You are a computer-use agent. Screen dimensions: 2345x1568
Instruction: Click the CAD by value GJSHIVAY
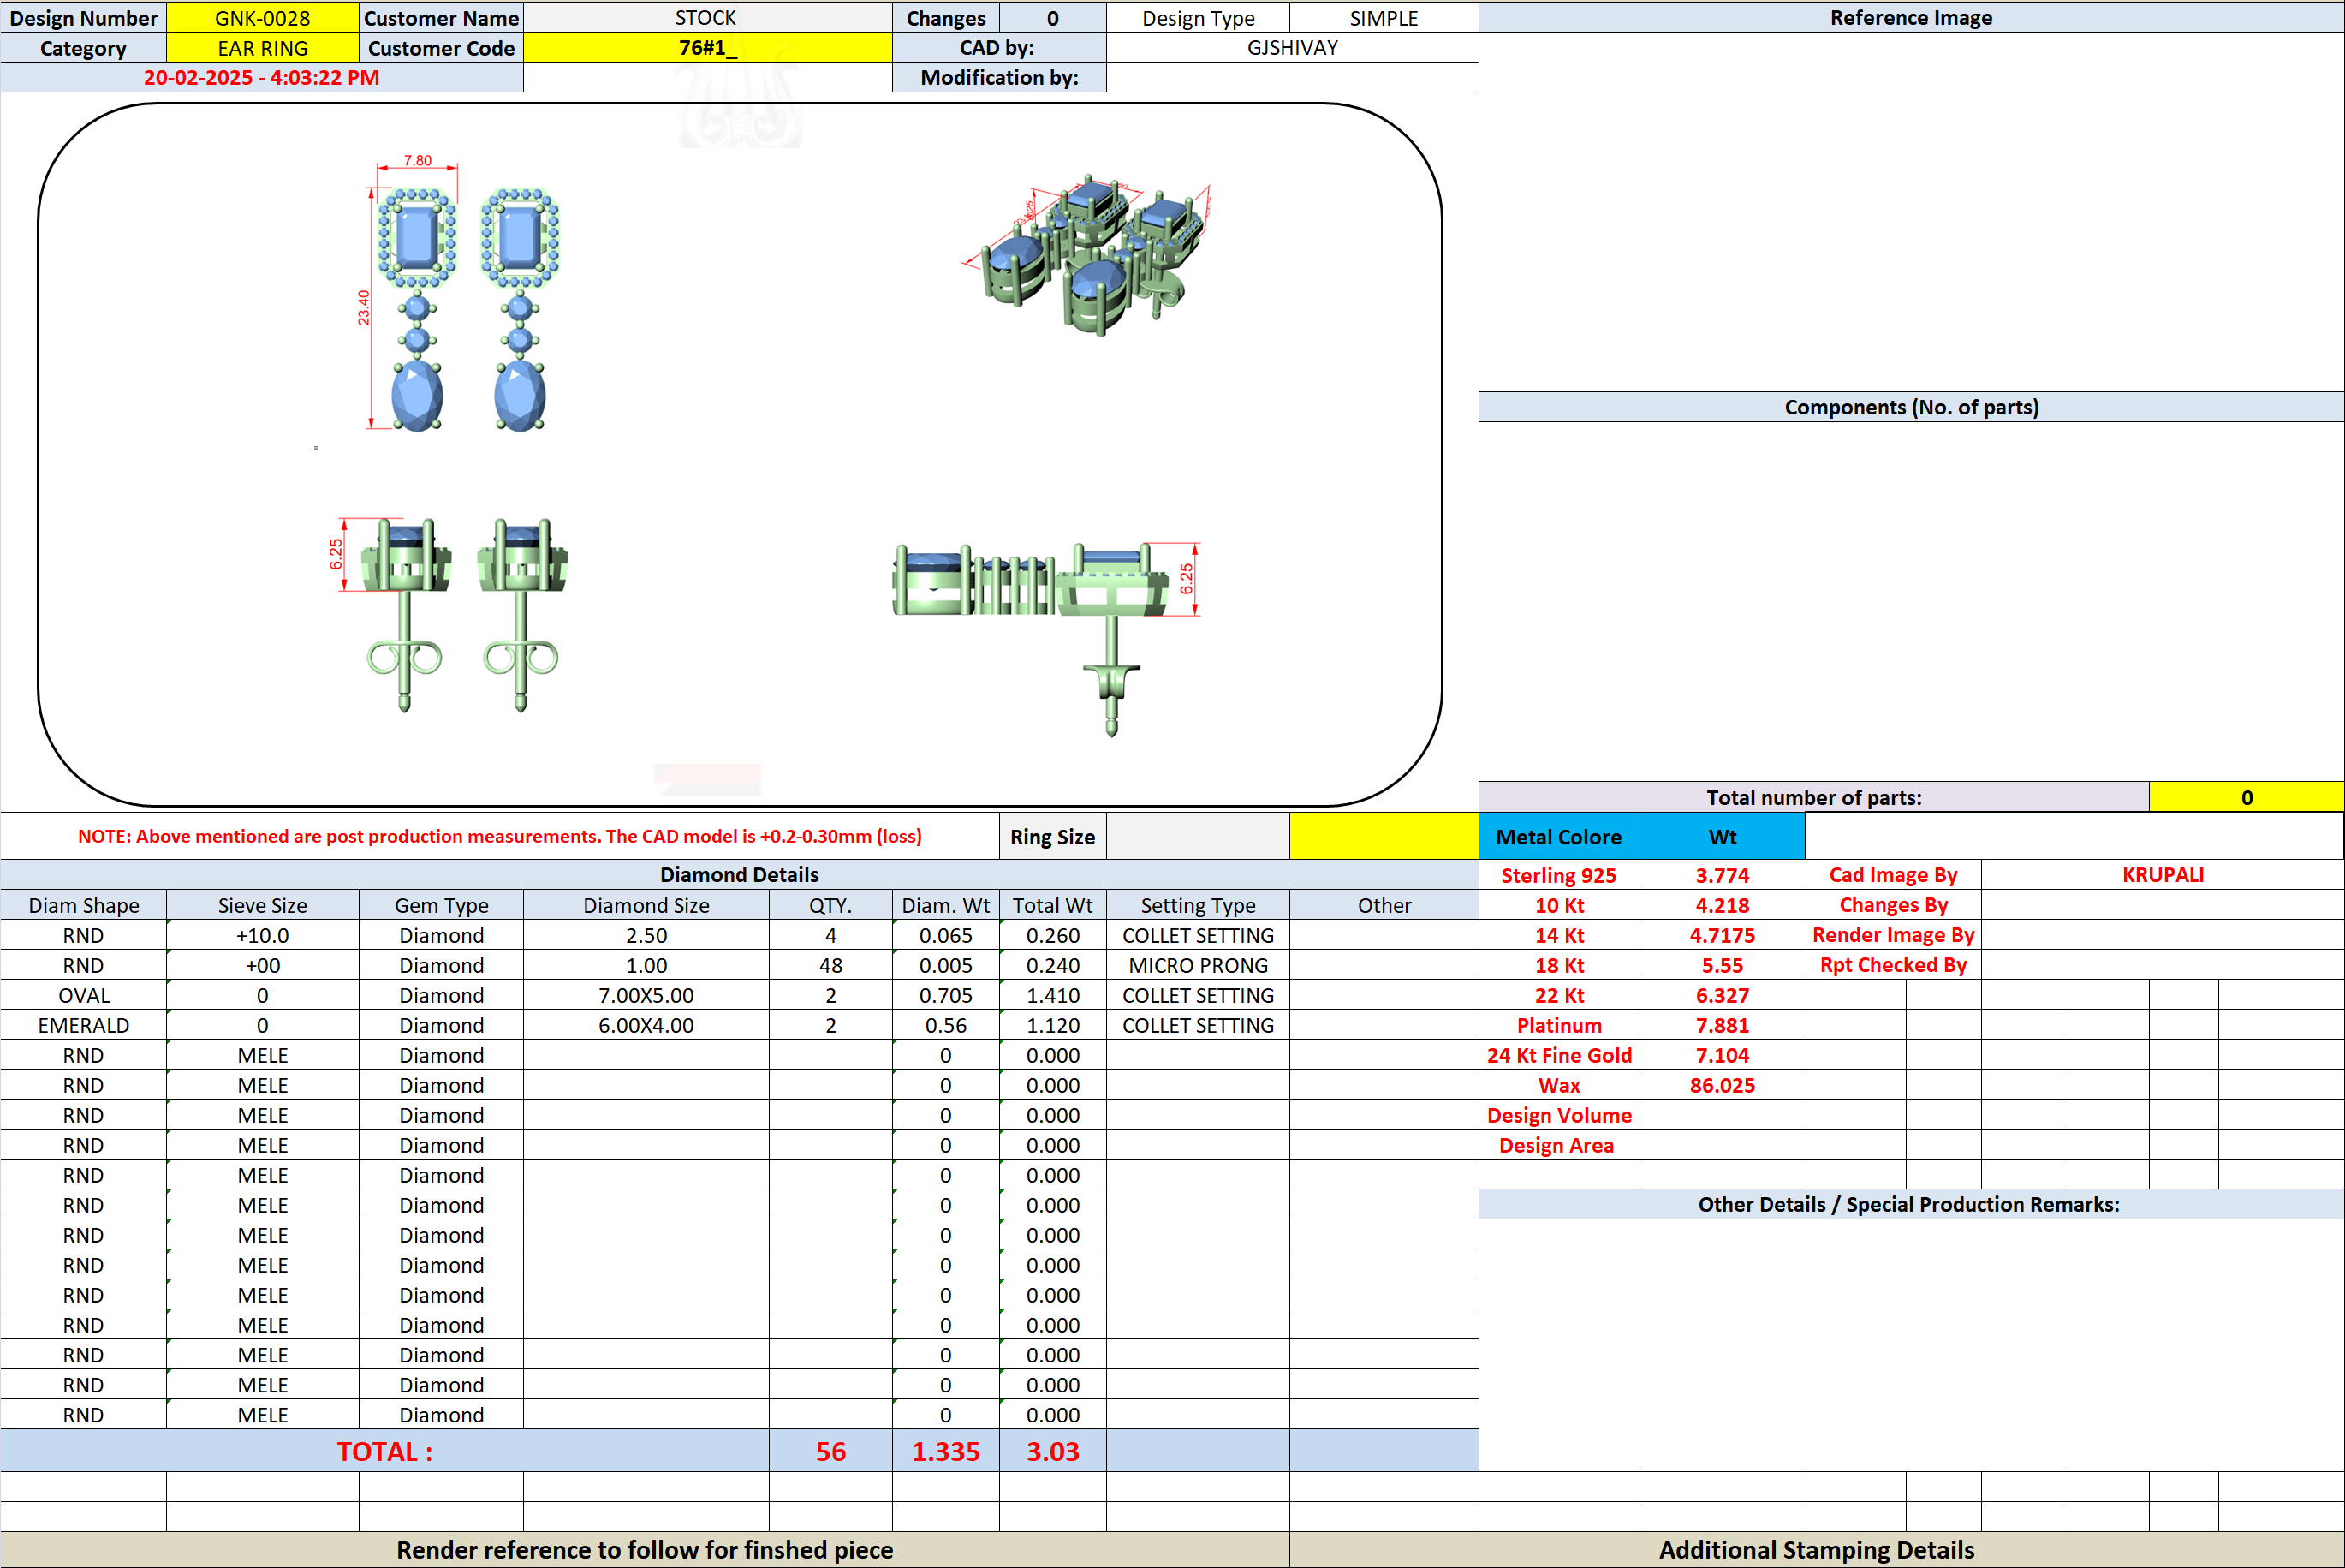pyautogui.click(x=1291, y=48)
